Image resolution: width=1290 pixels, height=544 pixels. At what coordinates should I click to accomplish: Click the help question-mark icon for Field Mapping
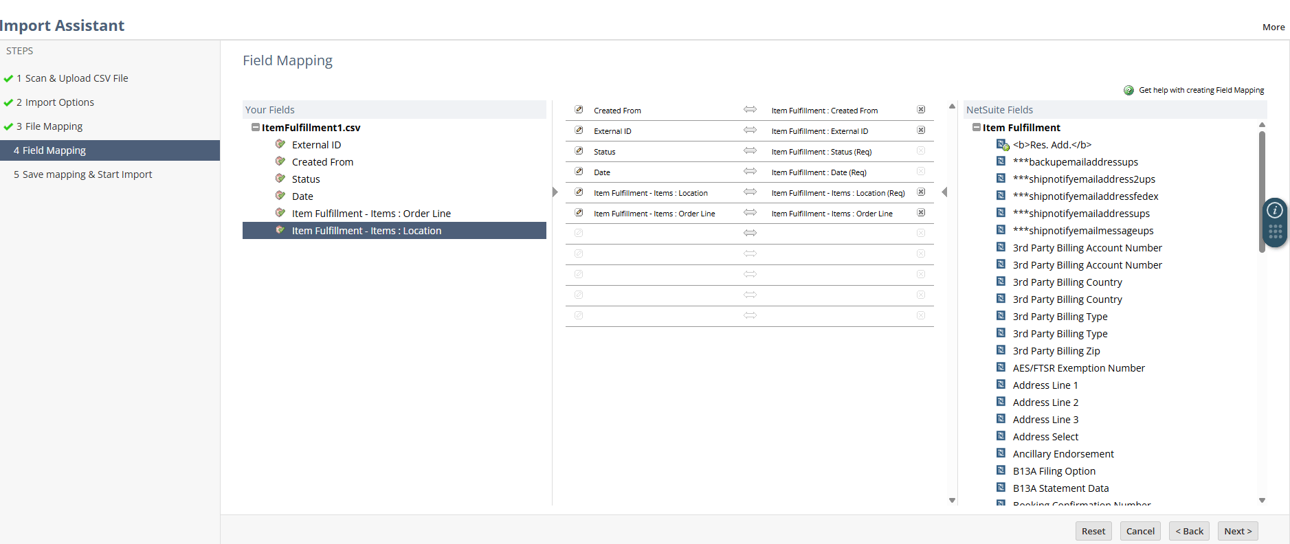point(1128,90)
